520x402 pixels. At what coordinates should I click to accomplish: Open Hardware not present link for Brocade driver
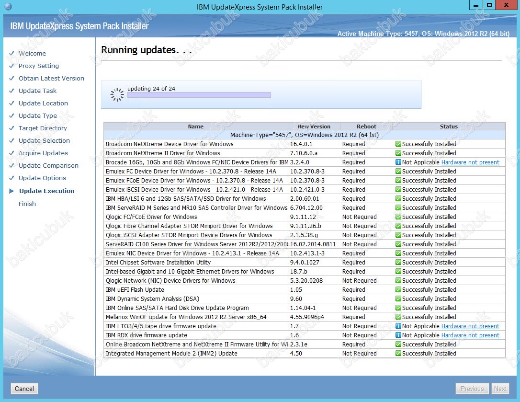470,162
